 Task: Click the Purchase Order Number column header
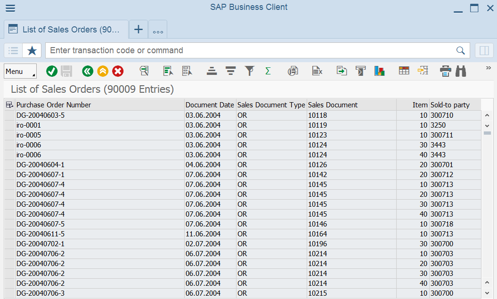pos(100,105)
